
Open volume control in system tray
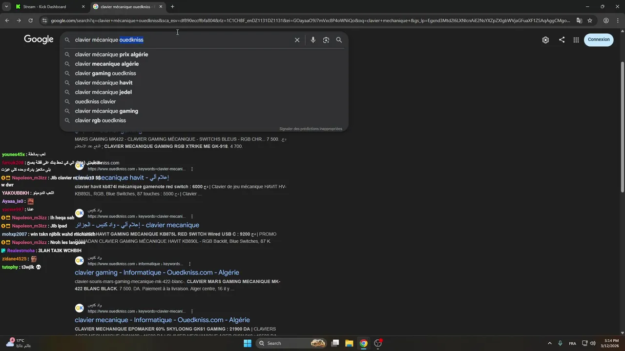pyautogui.click(x=593, y=343)
